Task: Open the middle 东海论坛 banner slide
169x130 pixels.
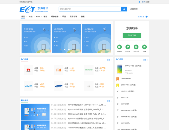Action: [x=66, y=38]
